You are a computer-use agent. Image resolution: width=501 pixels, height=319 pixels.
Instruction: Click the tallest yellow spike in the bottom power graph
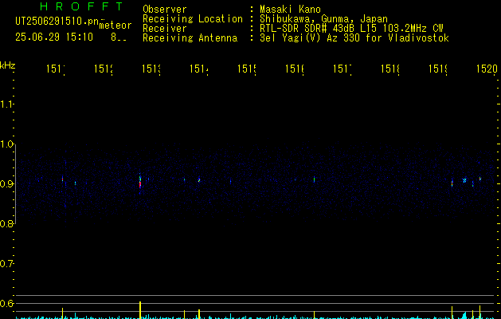pos(140,309)
